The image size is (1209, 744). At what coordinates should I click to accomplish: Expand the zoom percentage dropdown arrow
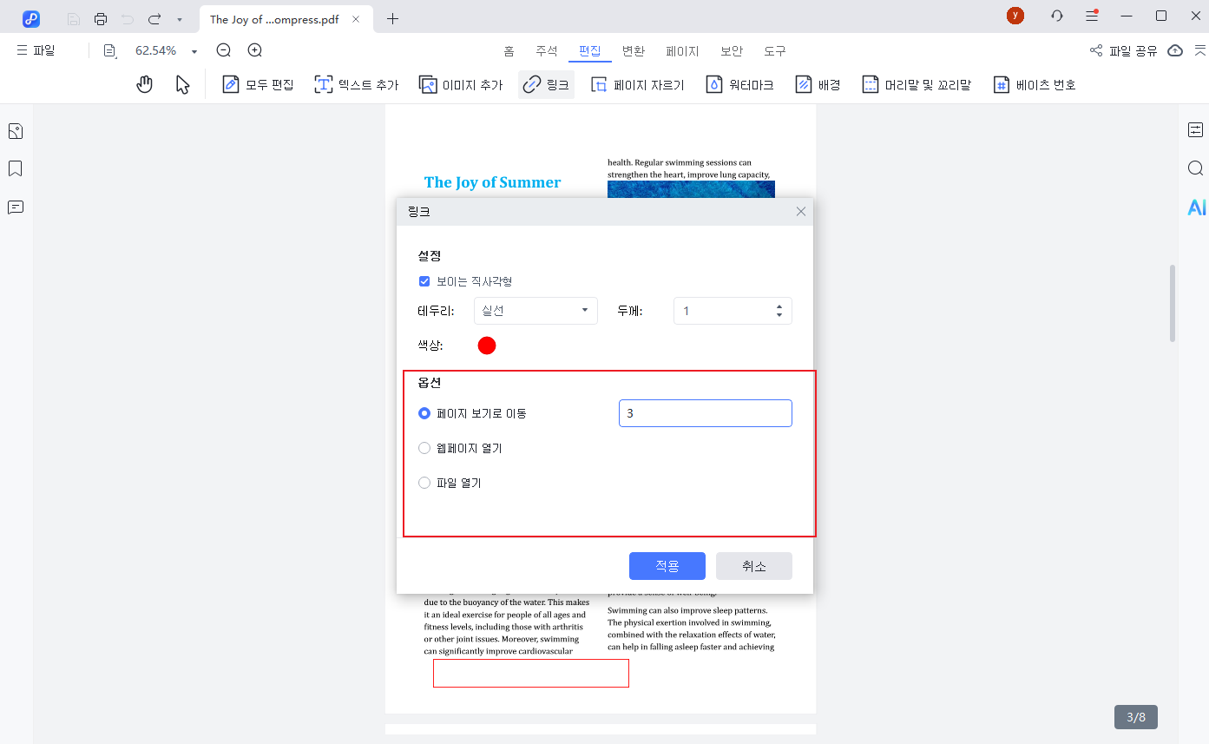click(x=194, y=51)
